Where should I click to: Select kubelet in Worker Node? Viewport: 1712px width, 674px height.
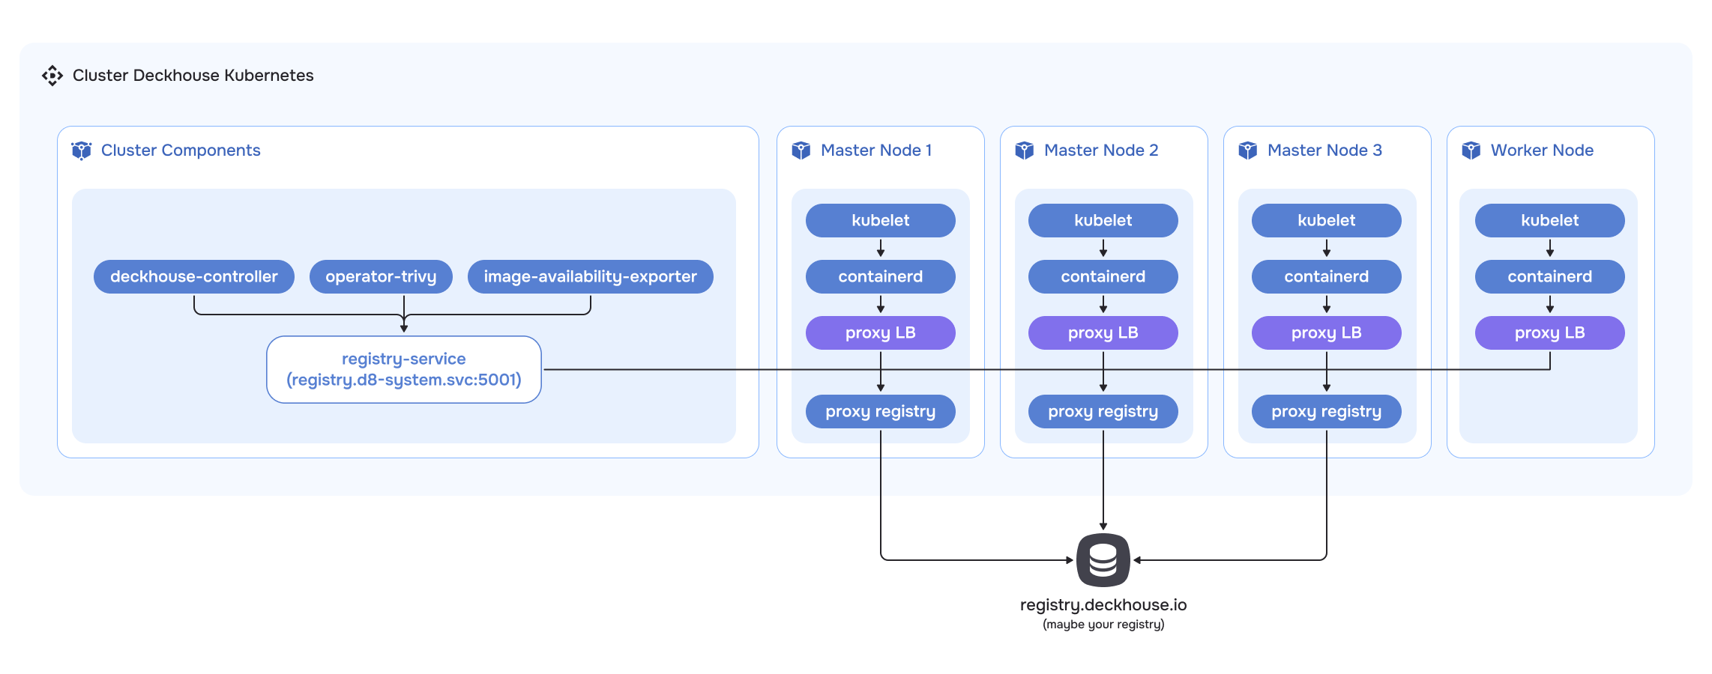pos(1549,220)
